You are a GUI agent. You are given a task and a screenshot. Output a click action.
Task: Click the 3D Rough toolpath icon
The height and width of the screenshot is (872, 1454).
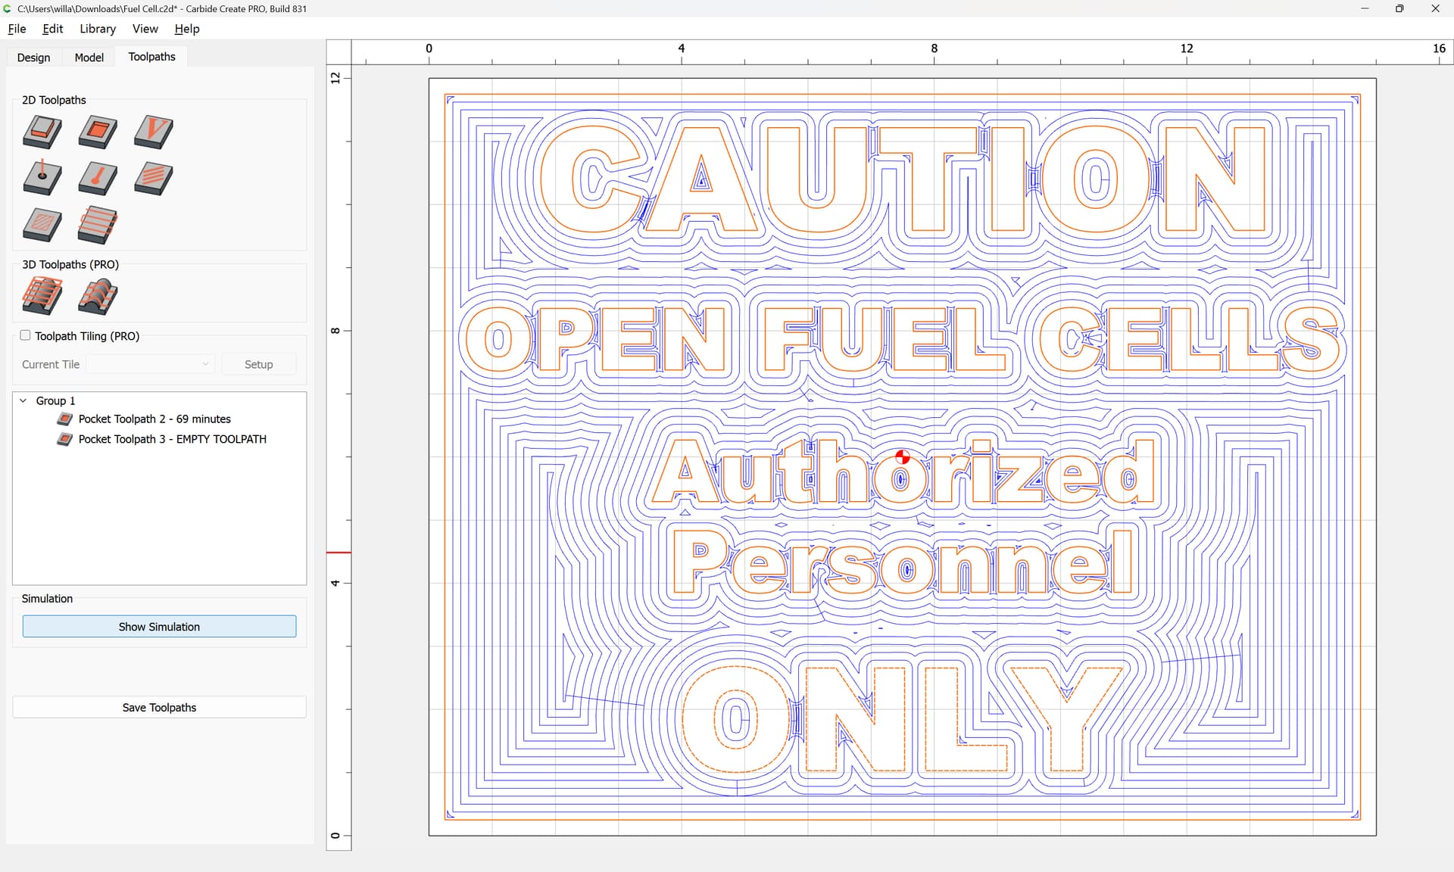(x=42, y=296)
